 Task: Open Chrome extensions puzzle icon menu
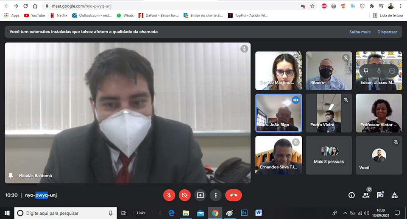372,6
